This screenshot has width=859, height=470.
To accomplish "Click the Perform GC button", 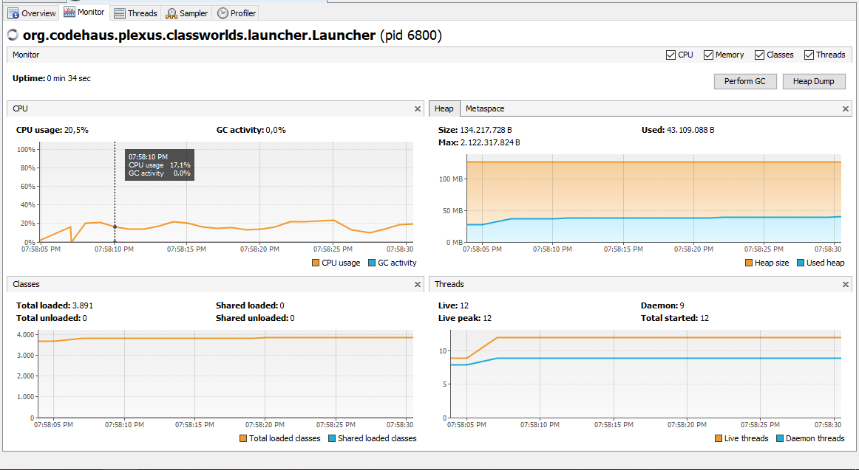I will click(x=745, y=81).
